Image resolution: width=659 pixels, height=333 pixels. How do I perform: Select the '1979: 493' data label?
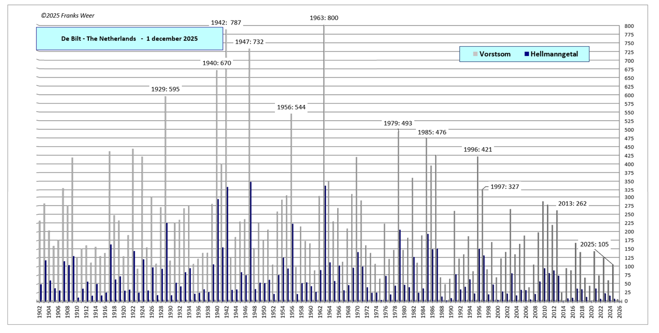coord(398,124)
